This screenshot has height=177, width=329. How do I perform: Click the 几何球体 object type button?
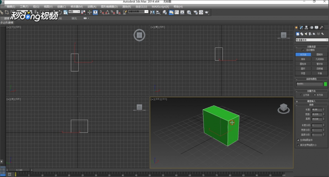click(319, 59)
